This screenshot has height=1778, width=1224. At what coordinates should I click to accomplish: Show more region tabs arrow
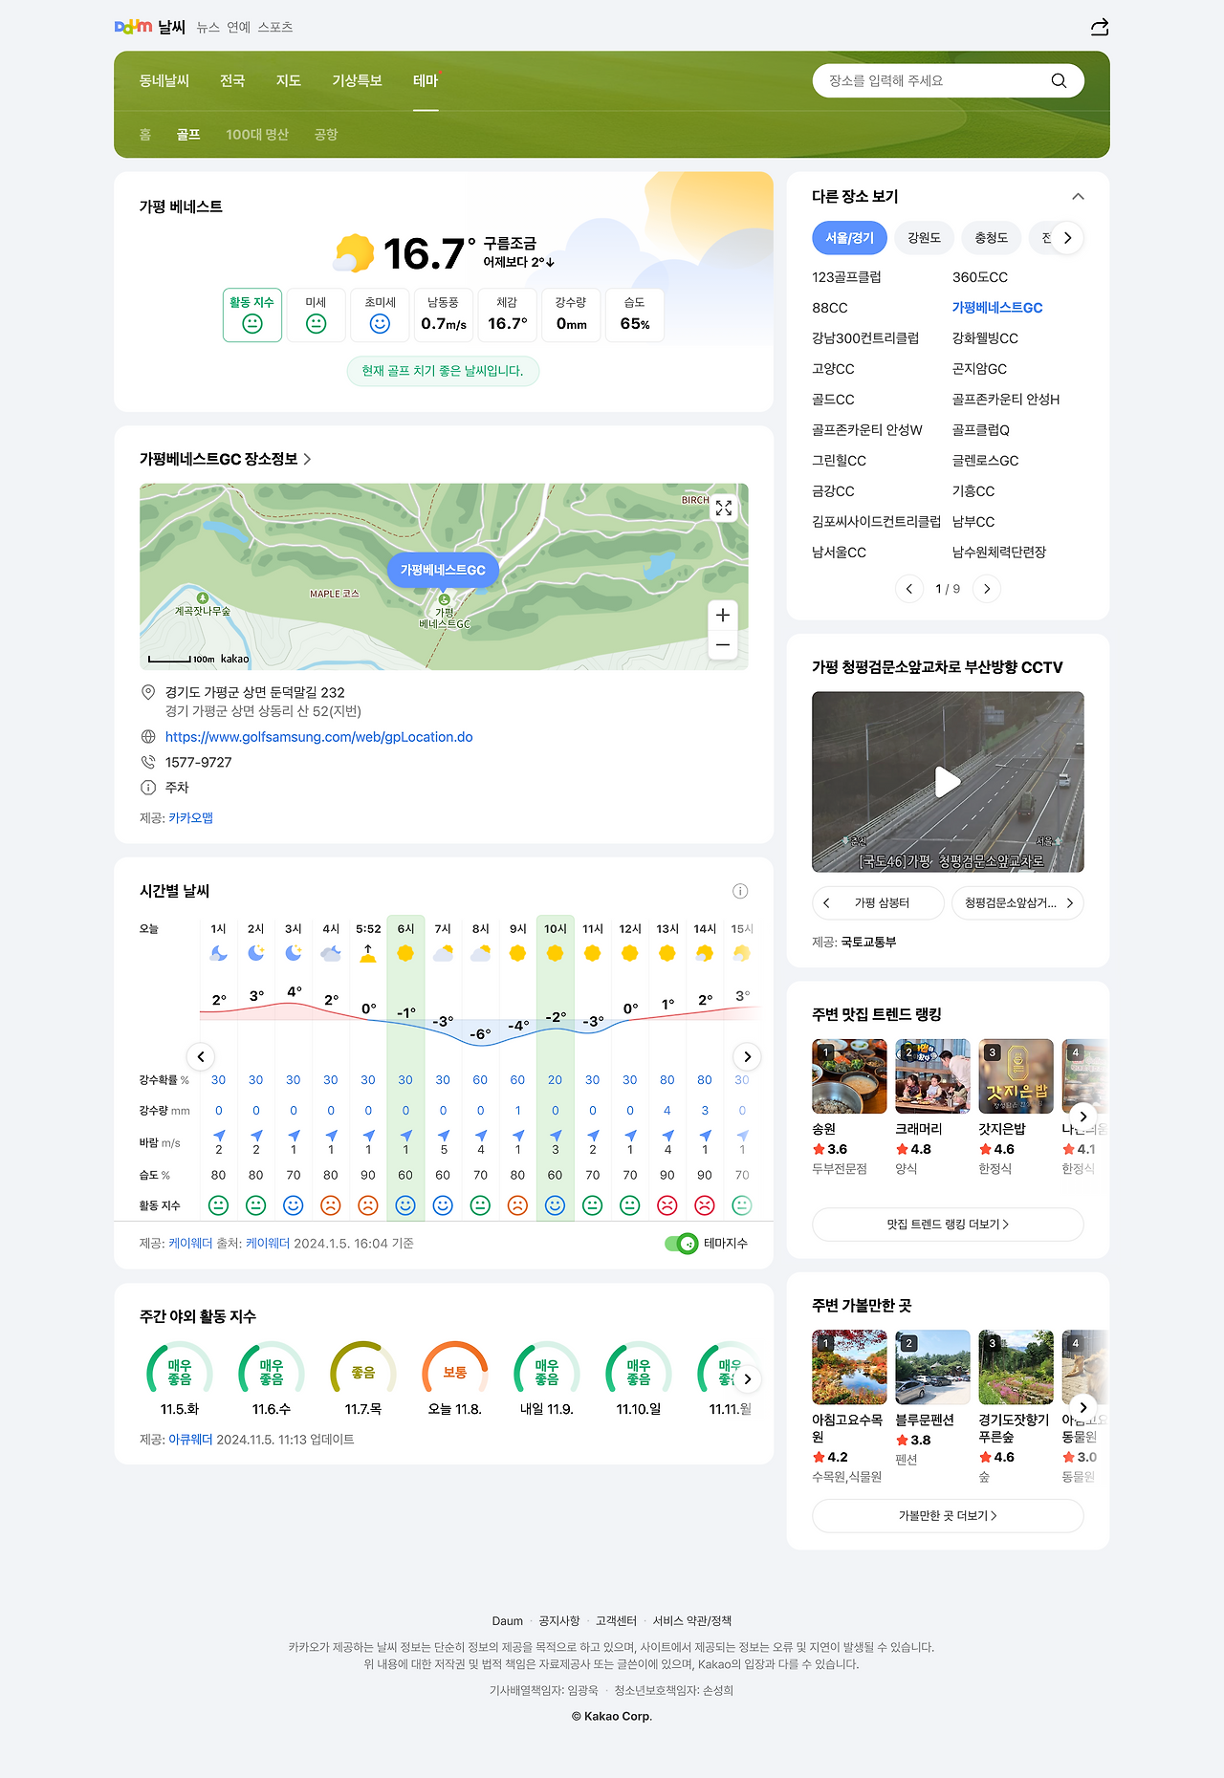point(1068,238)
